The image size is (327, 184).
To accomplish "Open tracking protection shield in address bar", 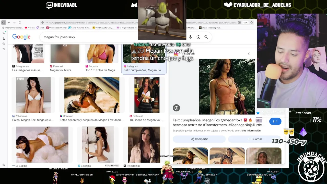I will point(42,22).
